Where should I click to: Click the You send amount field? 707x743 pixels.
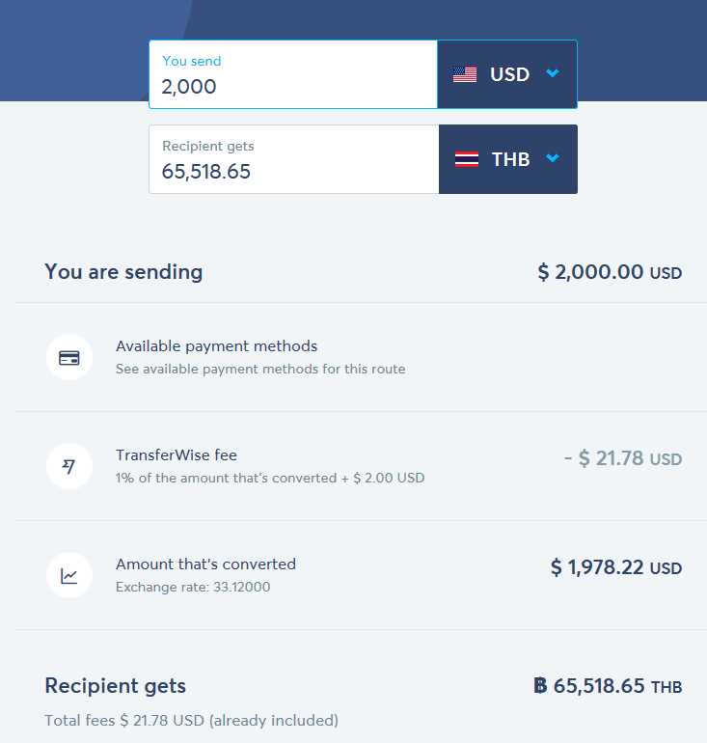293,74
